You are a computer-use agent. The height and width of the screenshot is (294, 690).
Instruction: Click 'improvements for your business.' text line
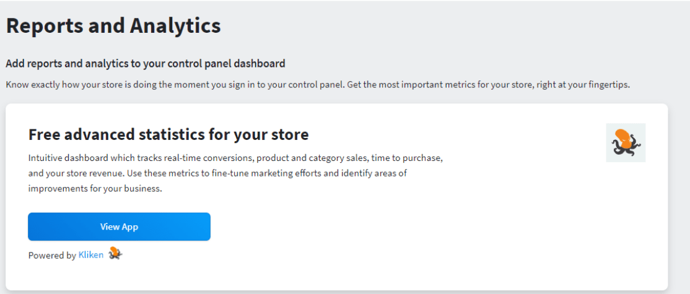(x=95, y=189)
